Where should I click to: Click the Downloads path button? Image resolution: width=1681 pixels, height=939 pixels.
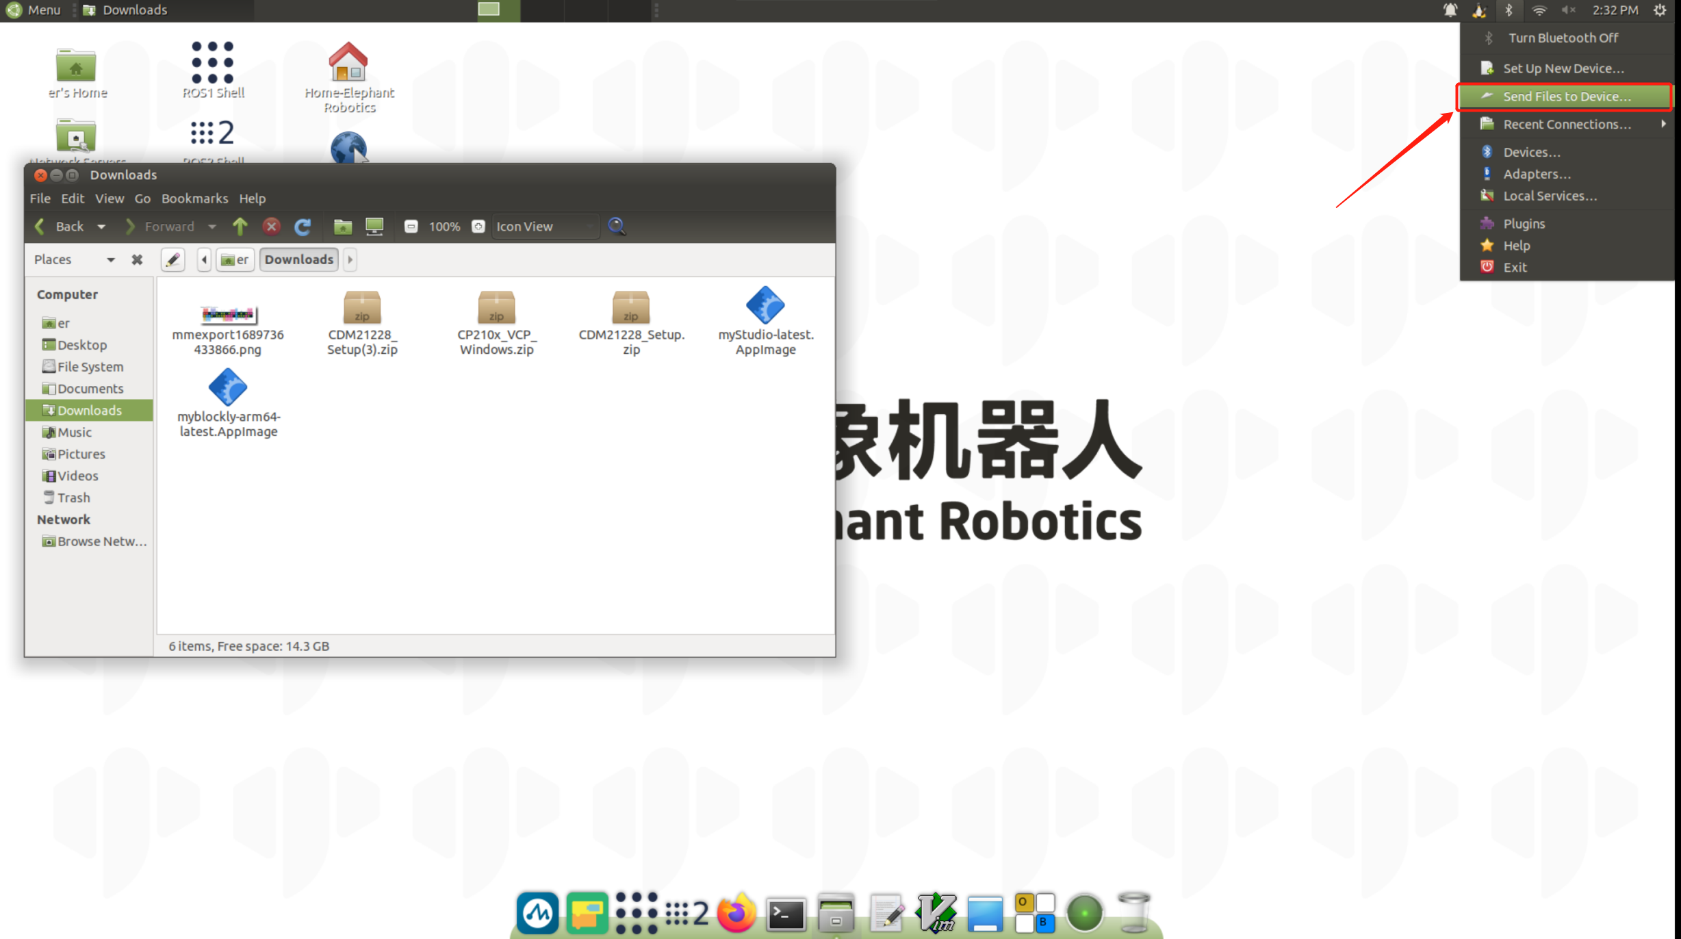299,259
